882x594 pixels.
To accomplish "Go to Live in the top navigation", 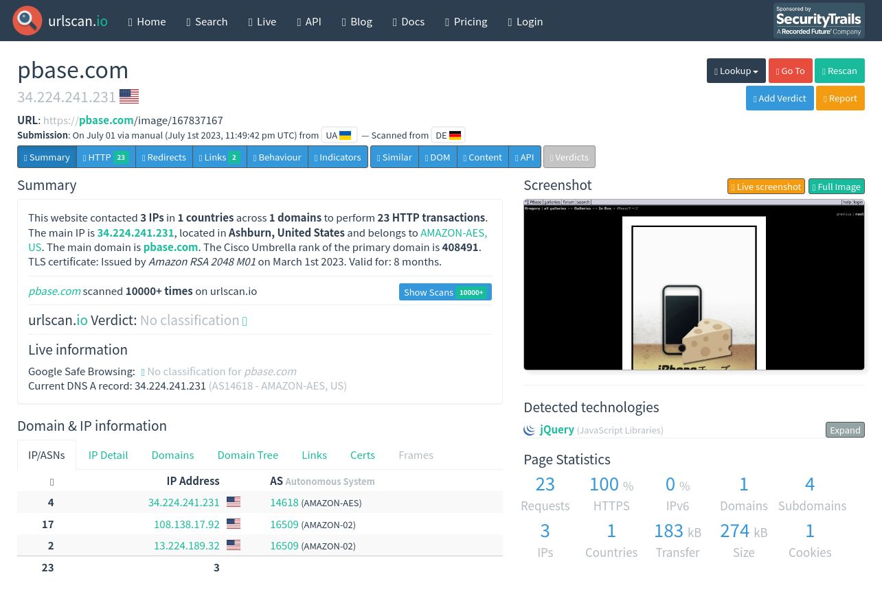I will pyautogui.click(x=262, y=21).
